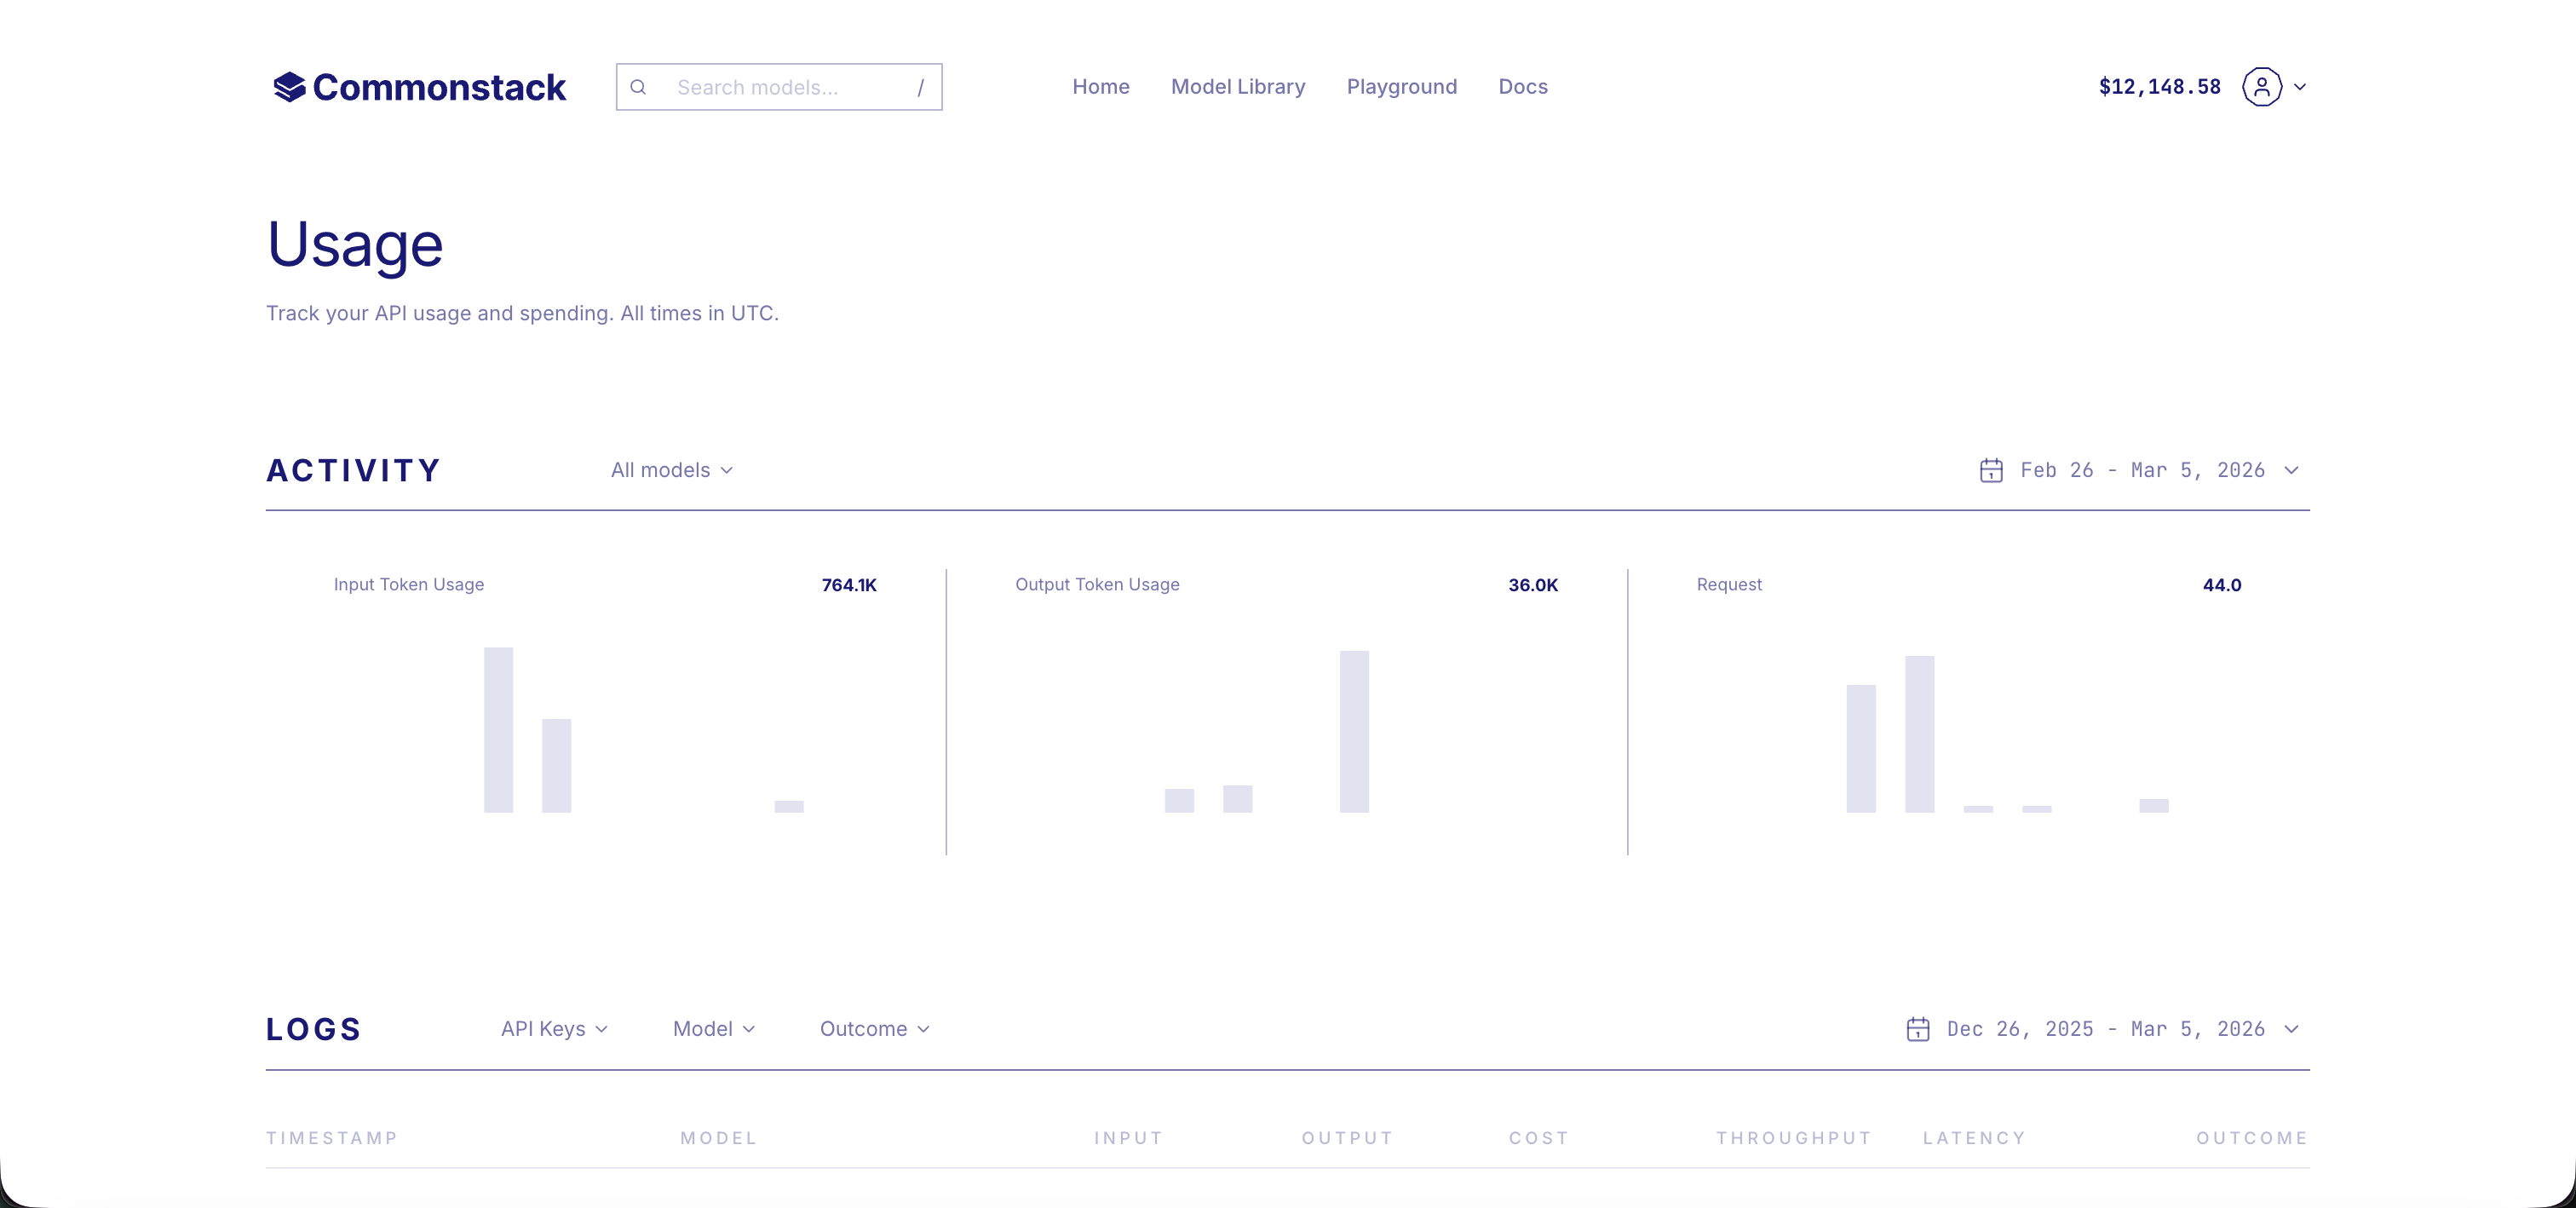Open the Docs link
2576x1208 pixels.
1522,87
